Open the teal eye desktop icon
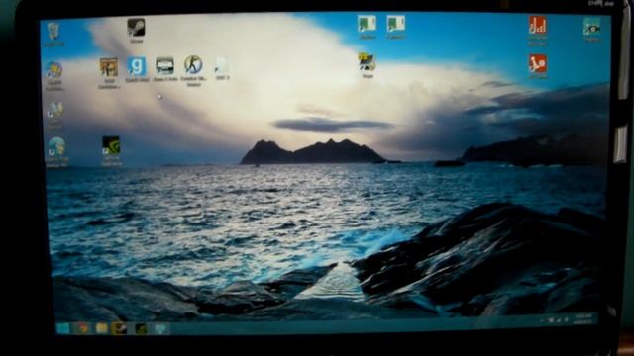The image size is (634, 356). [x=592, y=27]
